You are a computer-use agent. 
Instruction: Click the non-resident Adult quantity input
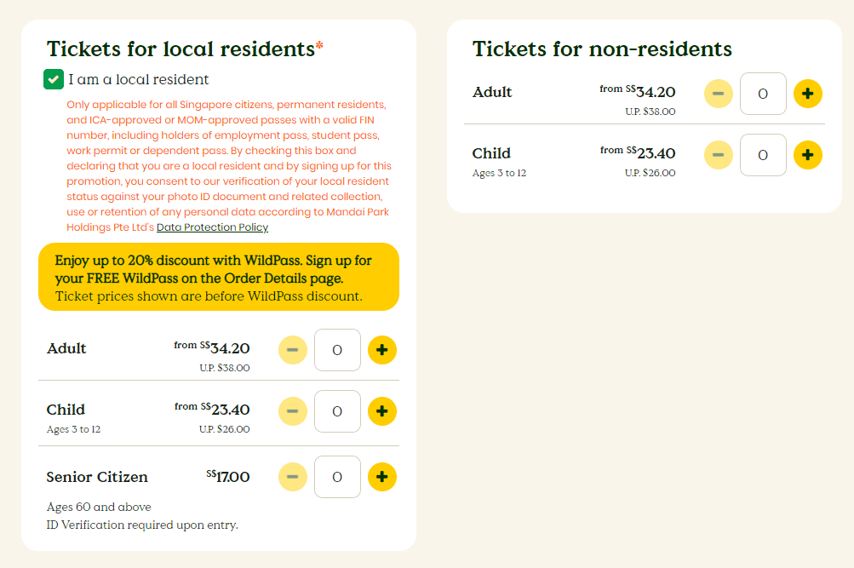763,94
